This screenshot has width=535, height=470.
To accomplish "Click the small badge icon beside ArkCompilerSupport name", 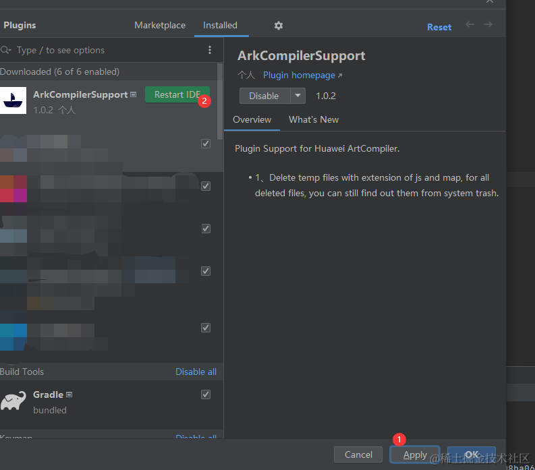I will tap(134, 94).
